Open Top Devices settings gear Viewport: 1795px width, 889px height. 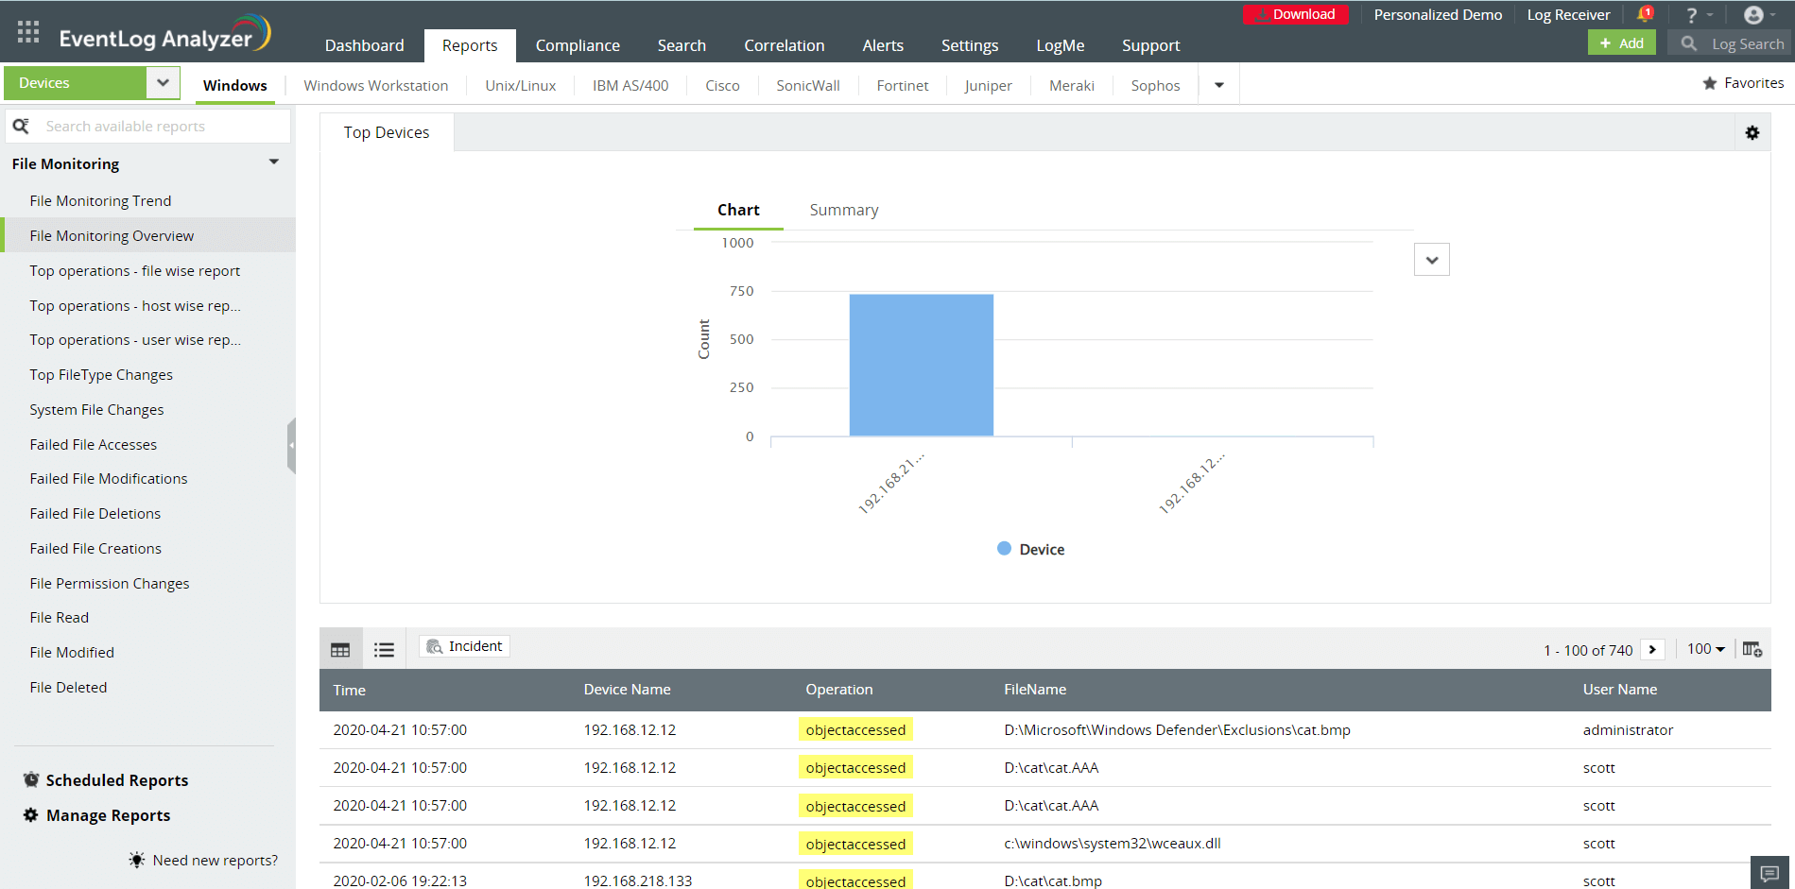point(1752,133)
